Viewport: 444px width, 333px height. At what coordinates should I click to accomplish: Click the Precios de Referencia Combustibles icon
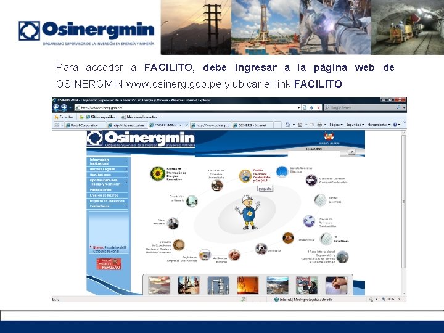click(309, 221)
